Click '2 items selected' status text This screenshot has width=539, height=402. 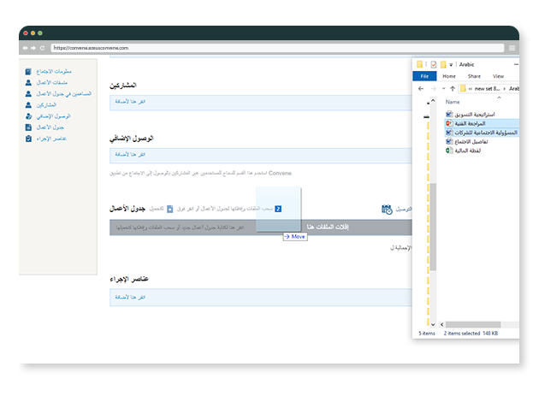(462, 334)
